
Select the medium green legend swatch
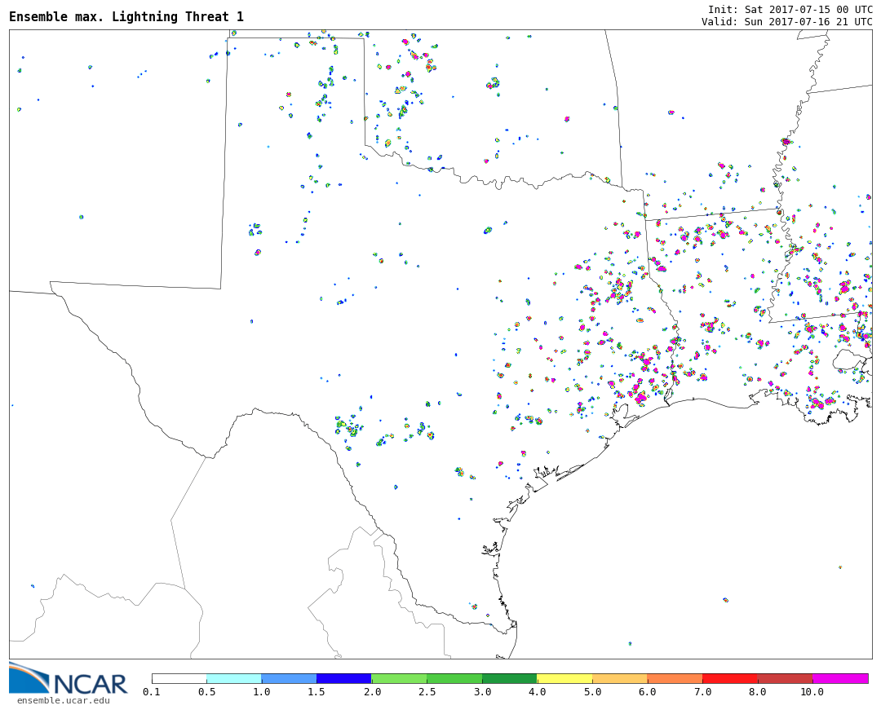[x=454, y=678]
